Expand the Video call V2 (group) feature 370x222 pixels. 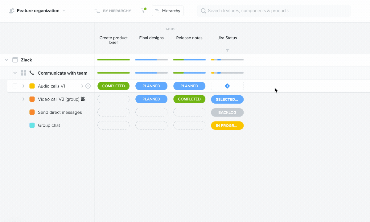coord(23,99)
